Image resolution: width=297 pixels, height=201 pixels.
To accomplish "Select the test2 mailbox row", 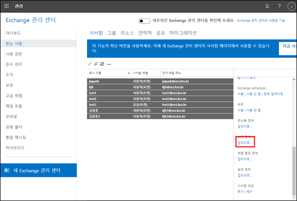I will click(160, 99).
